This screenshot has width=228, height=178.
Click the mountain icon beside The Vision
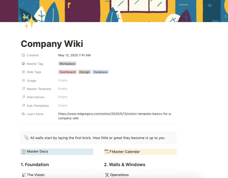pyautogui.click(x=24, y=175)
